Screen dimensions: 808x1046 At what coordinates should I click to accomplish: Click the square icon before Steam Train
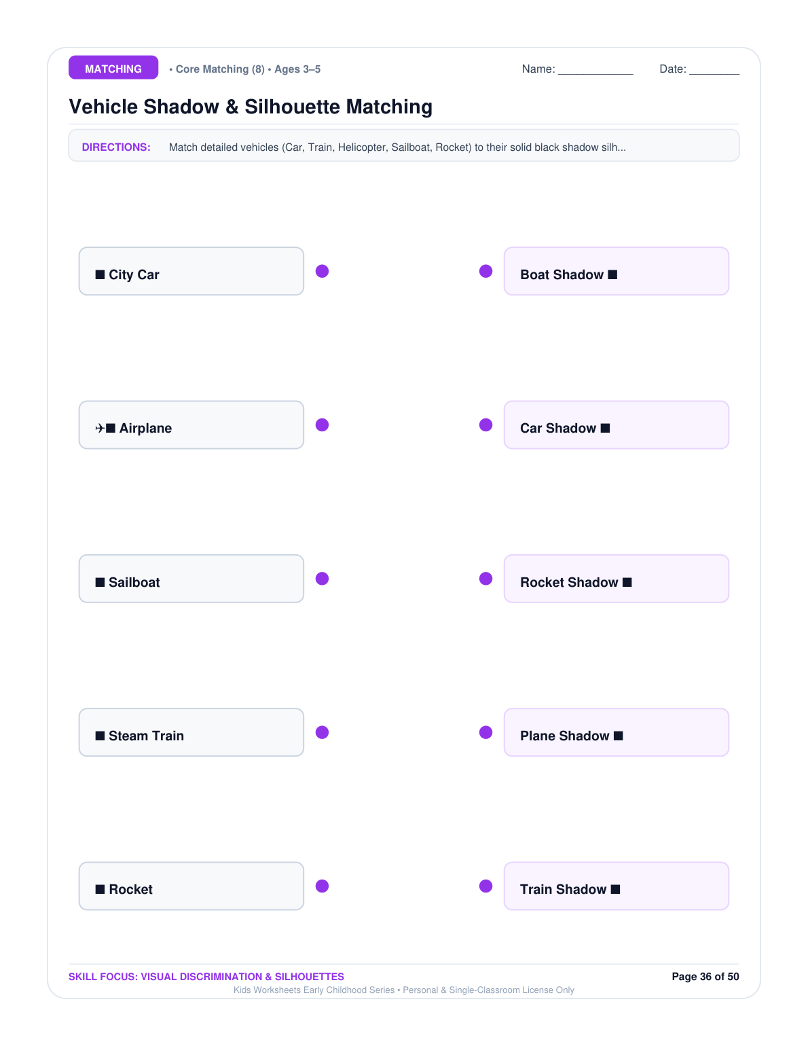[100, 736]
